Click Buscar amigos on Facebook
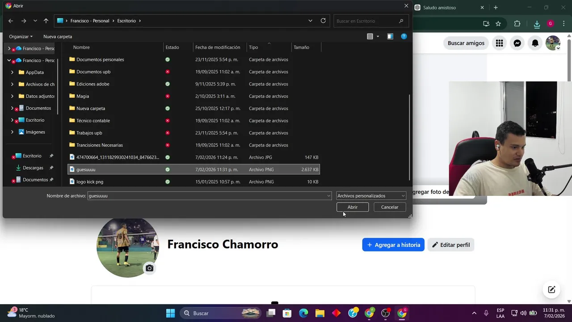 pyautogui.click(x=466, y=43)
